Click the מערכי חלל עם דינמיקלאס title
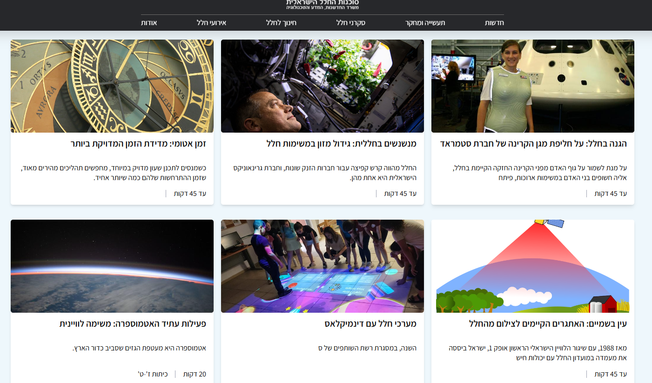652x383 pixels. point(370,324)
